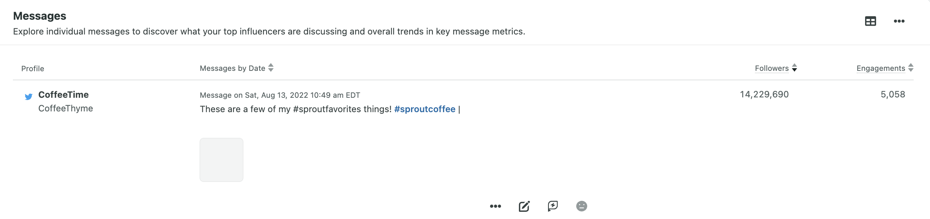This screenshot has height=219, width=930.
Task: Click the 14,229,690 followers count
Action: [x=764, y=94]
